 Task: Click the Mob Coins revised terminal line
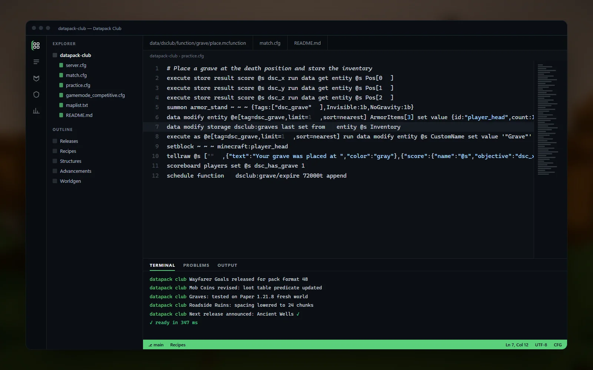(x=236, y=288)
